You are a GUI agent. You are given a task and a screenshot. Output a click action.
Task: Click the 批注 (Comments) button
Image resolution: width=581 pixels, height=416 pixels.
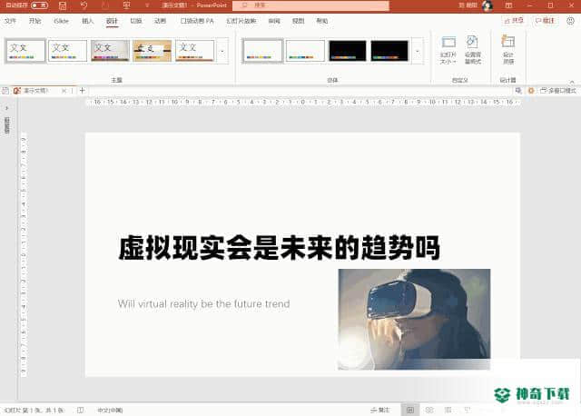click(x=545, y=21)
